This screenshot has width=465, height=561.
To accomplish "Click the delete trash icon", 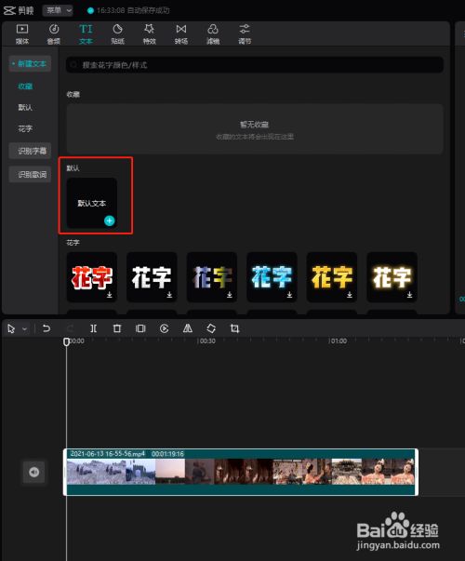I will (117, 328).
